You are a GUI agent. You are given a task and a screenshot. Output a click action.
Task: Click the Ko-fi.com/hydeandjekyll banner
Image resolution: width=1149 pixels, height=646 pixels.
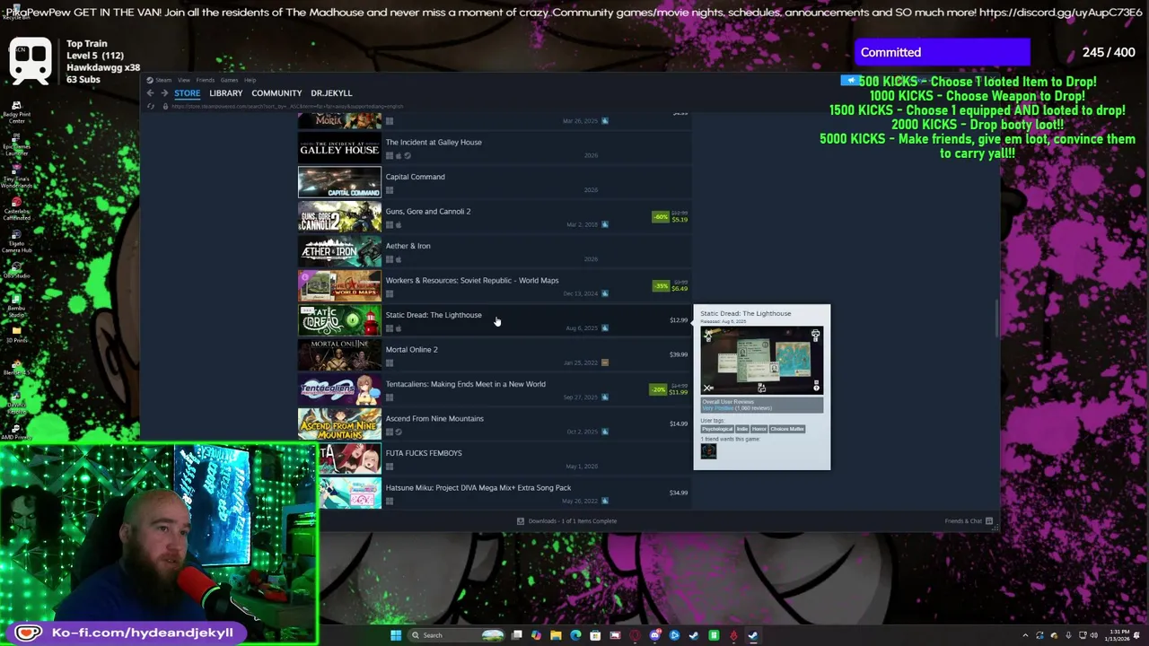[127, 633]
